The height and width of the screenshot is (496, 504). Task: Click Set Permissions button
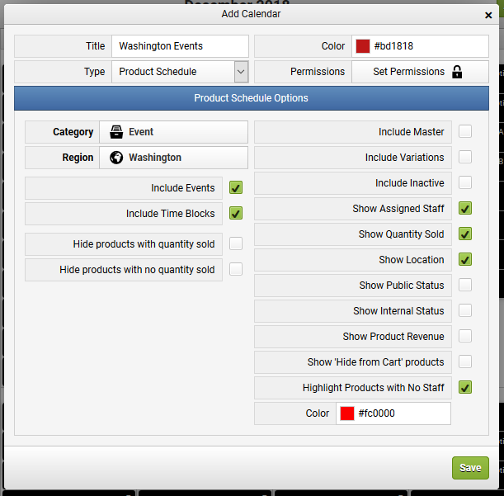pos(420,72)
